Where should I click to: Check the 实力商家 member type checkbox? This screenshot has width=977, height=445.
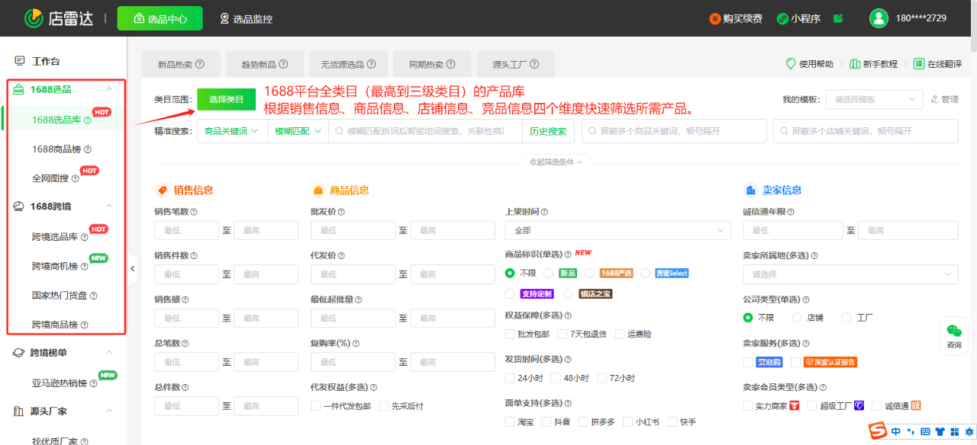(747, 406)
